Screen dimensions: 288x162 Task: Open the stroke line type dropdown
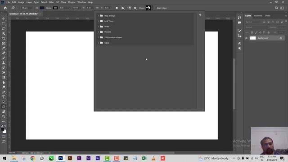coord(76,8)
